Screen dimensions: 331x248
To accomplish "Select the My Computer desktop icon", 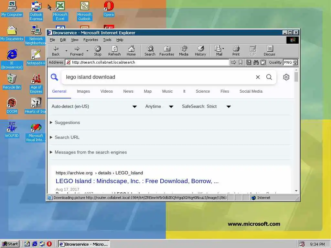I will pyautogui.click(x=12, y=9).
